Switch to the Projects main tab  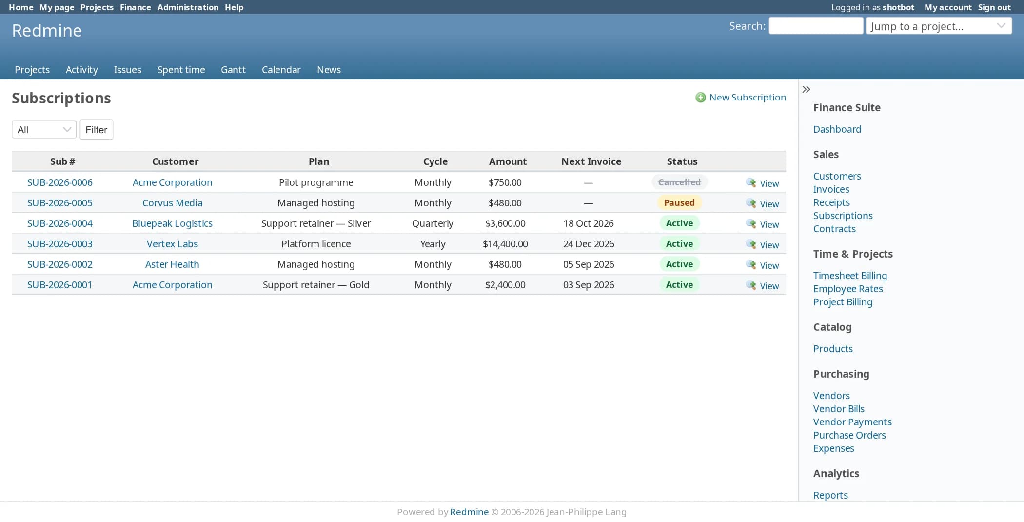32,70
